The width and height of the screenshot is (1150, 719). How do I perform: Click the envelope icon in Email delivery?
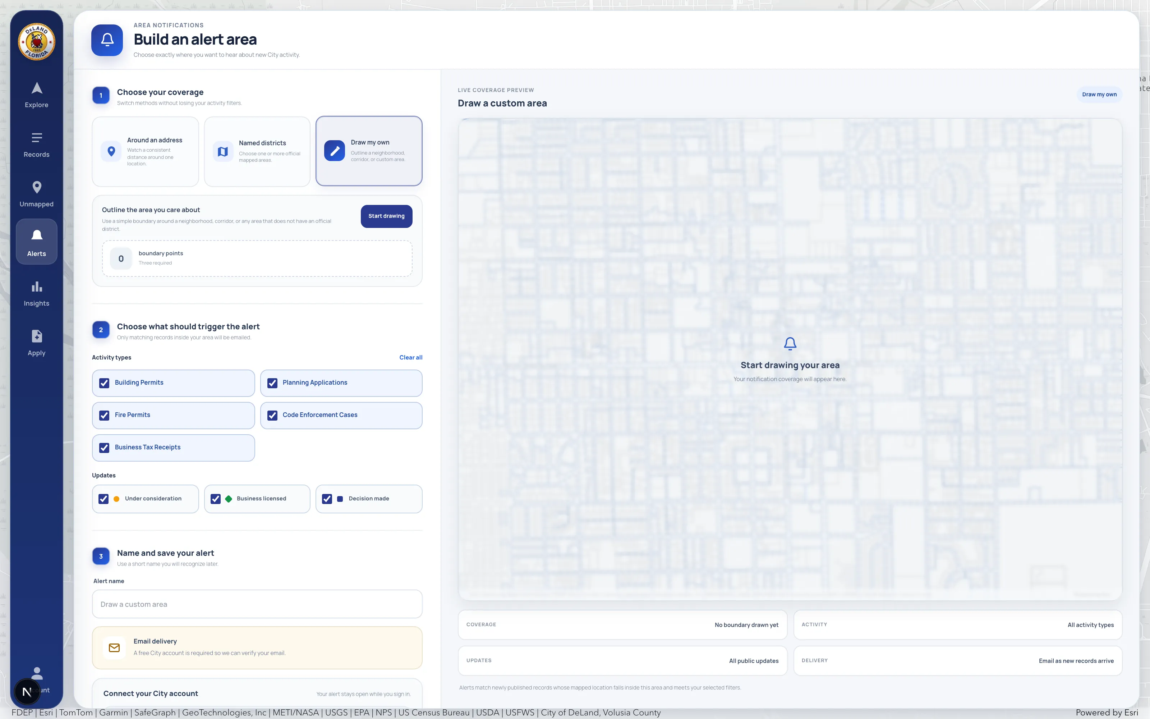click(114, 648)
